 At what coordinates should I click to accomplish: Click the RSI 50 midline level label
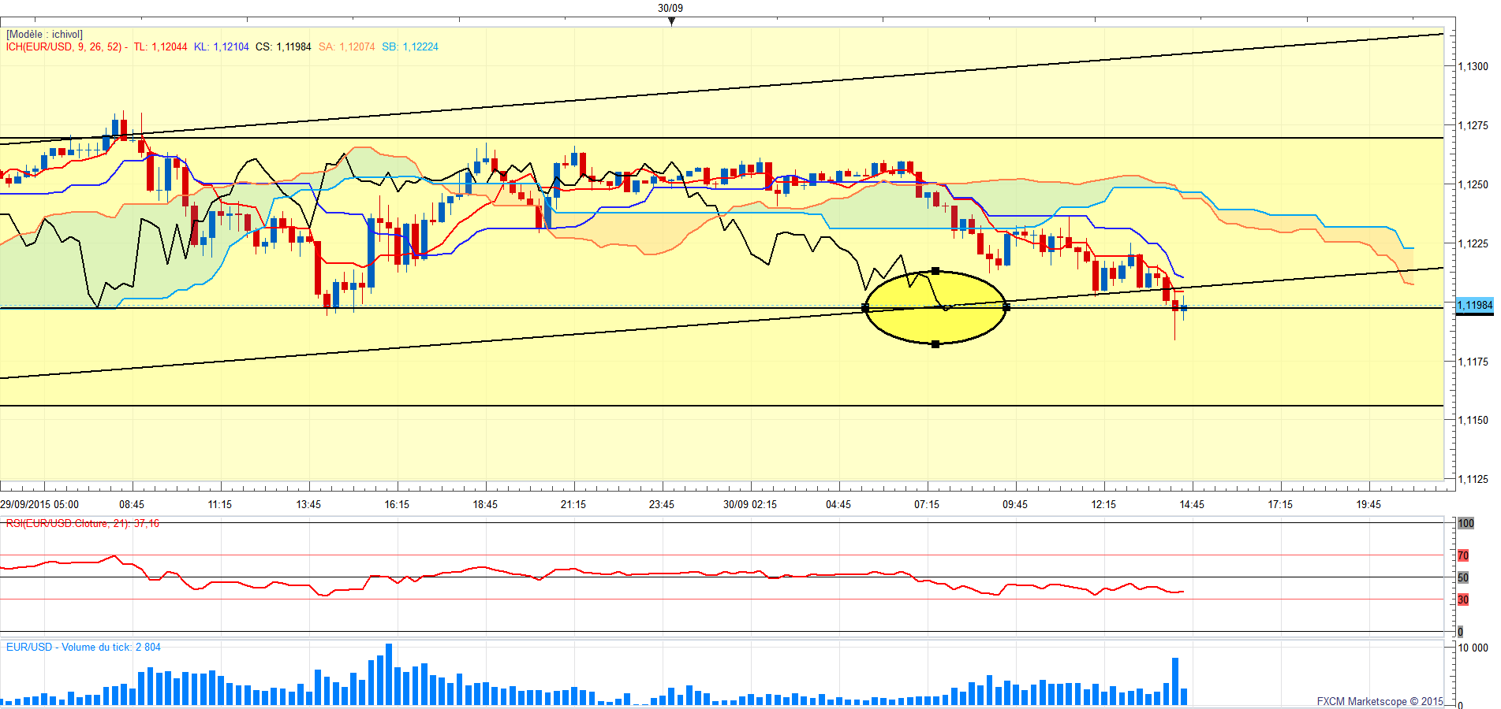1463,578
